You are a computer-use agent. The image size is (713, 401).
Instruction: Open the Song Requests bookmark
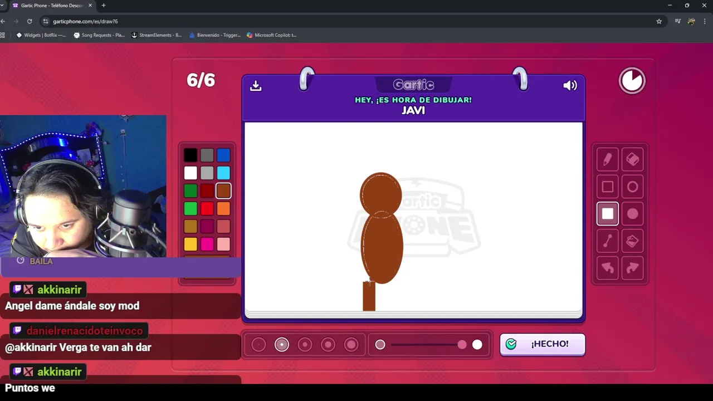click(x=99, y=35)
